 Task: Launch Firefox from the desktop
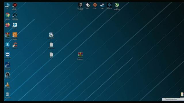[7, 25]
